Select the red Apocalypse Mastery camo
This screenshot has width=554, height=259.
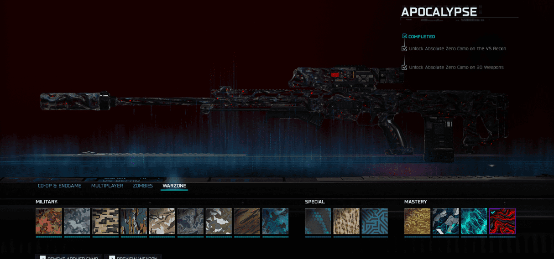click(x=502, y=221)
